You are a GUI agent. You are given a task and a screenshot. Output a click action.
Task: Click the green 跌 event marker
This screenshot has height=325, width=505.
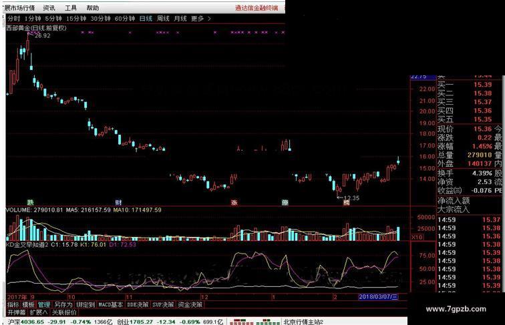click(30, 202)
